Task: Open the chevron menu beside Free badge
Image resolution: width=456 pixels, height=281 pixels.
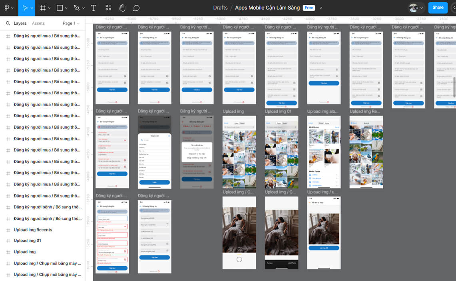Action: pyautogui.click(x=321, y=8)
